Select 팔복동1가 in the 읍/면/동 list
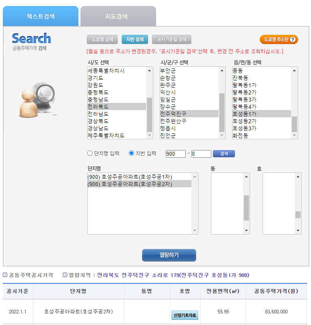The width and height of the screenshot is (311, 325). click(262, 85)
